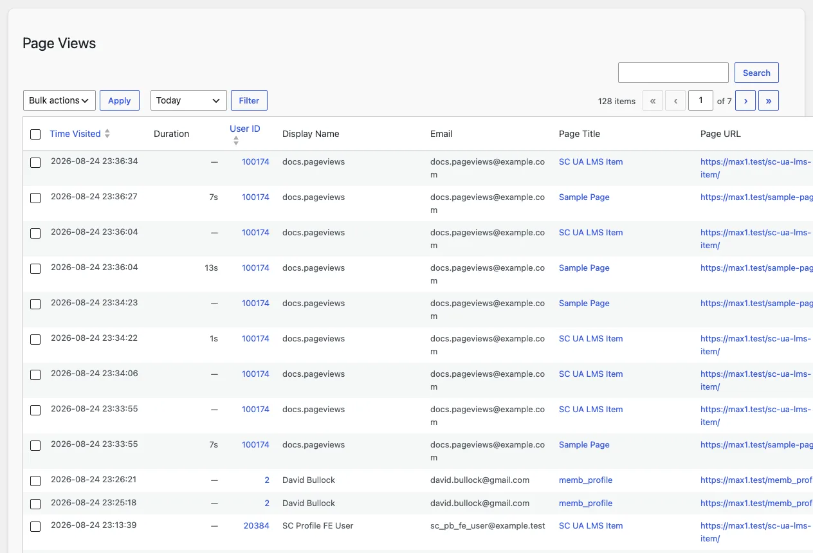Open sample-page URL in 23:34:23 row
The image size is (813, 553).
click(x=756, y=304)
